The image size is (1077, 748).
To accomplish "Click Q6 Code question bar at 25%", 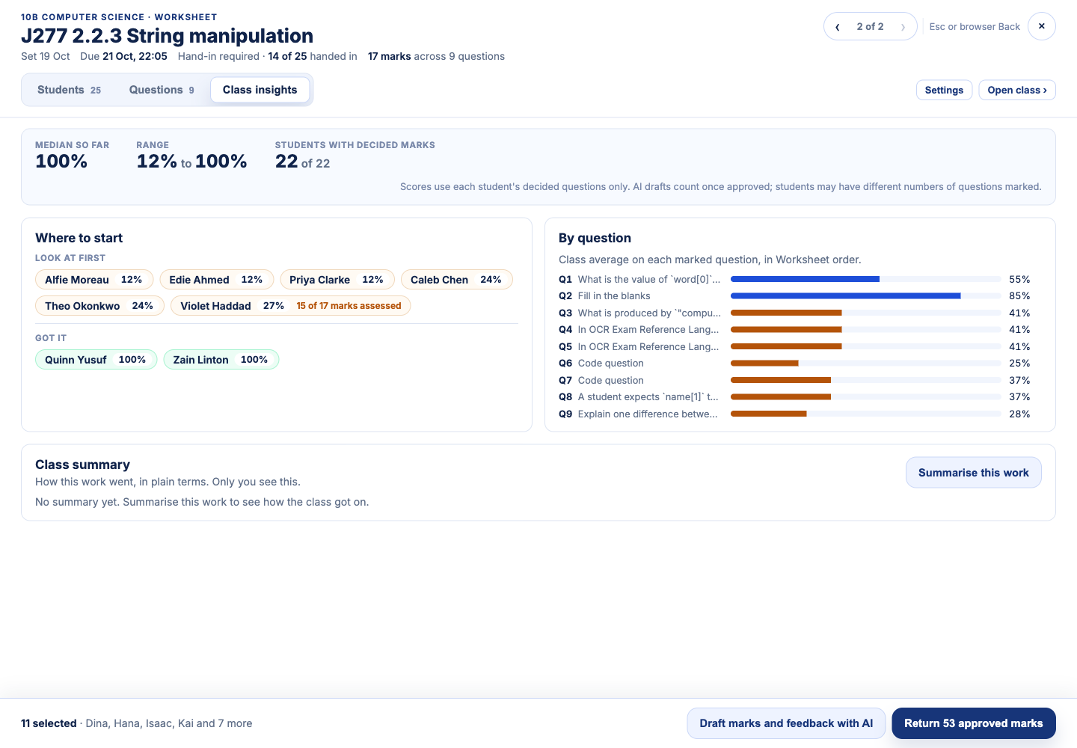I will point(865,364).
